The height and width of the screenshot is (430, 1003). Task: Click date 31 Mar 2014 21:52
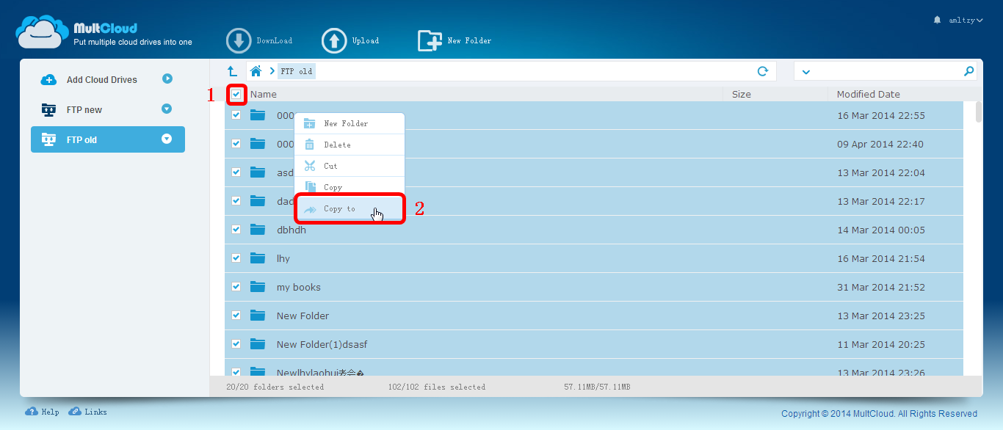pyautogui.click(x=881, y=287)
